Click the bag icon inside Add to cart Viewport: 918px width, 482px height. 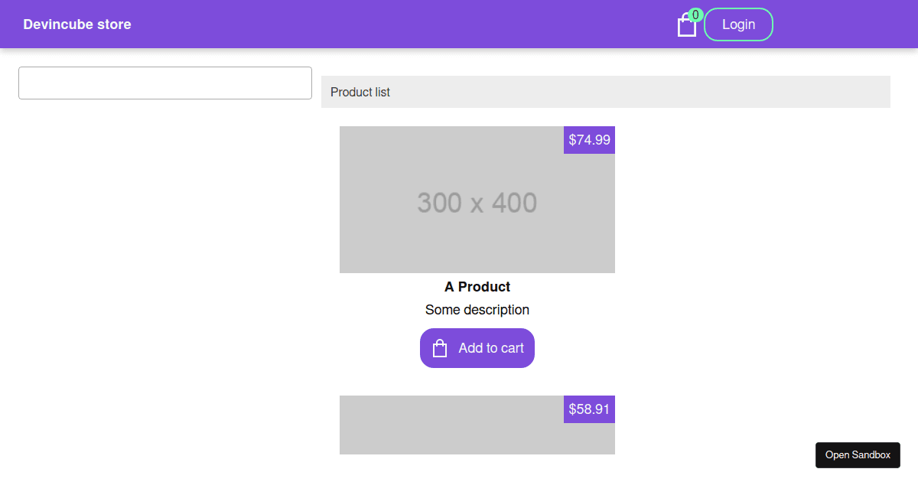(440, 348)
